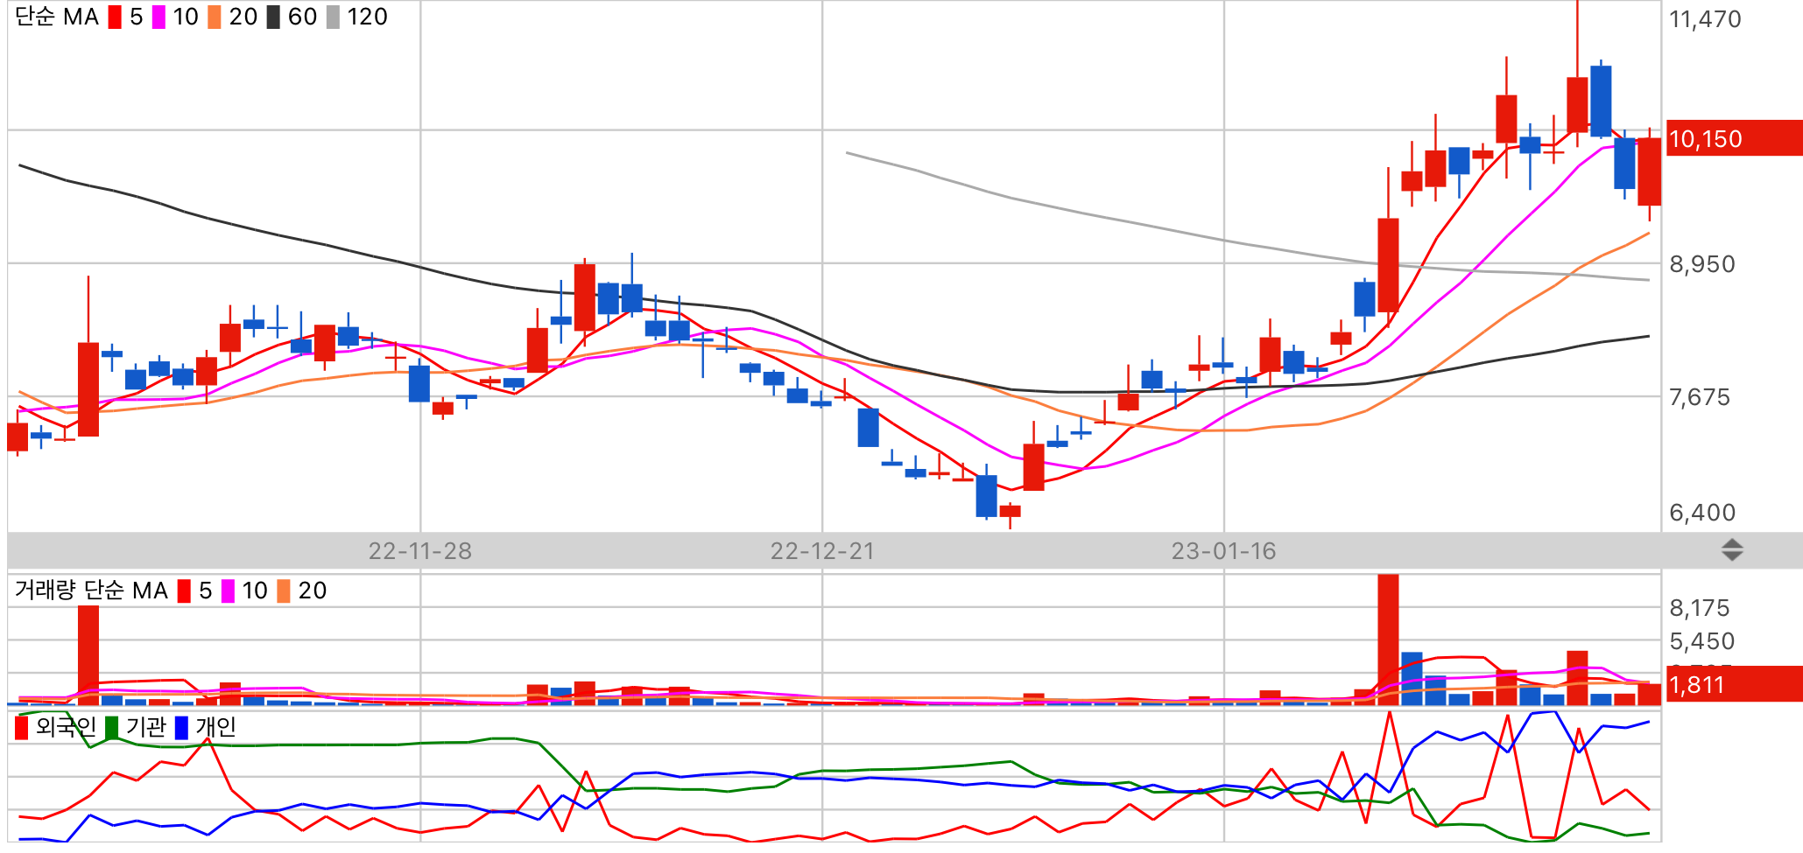Click the red volume MA 5 swatch
Viewport: 1803px width, 853px height.
[184, 591]
